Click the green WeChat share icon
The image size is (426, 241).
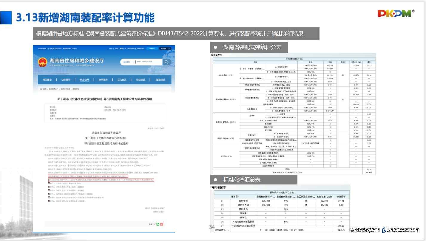point(158,224)
